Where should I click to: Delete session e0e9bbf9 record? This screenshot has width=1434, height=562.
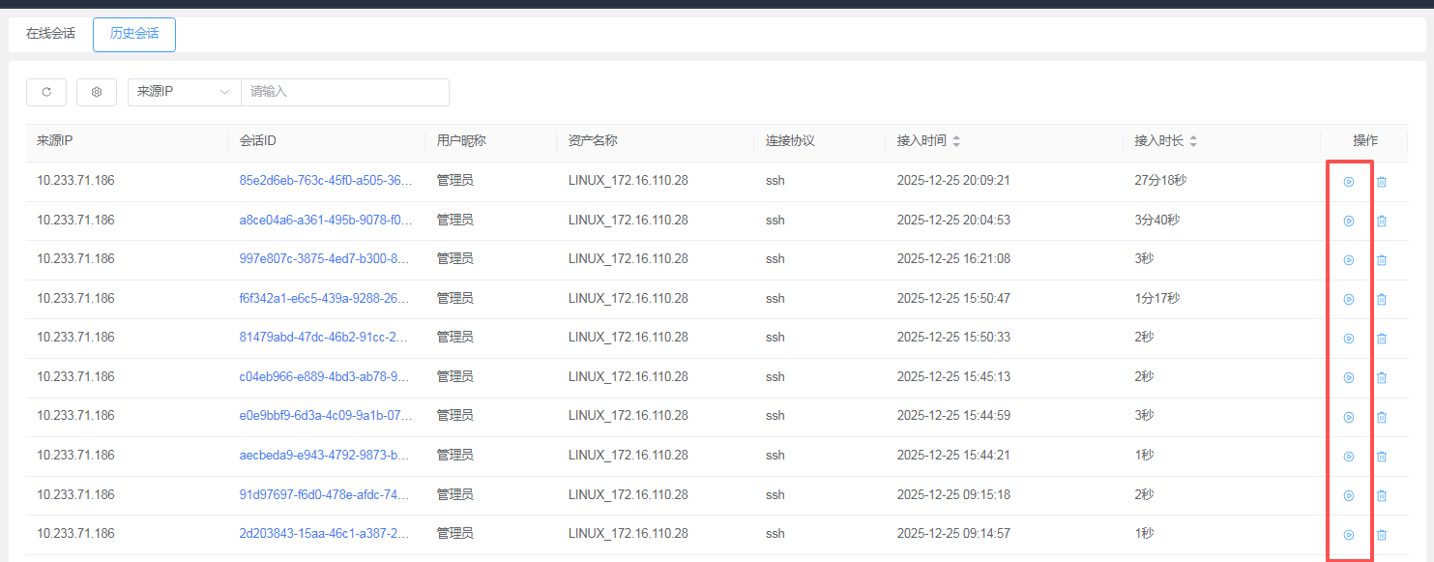[1382, 417]
